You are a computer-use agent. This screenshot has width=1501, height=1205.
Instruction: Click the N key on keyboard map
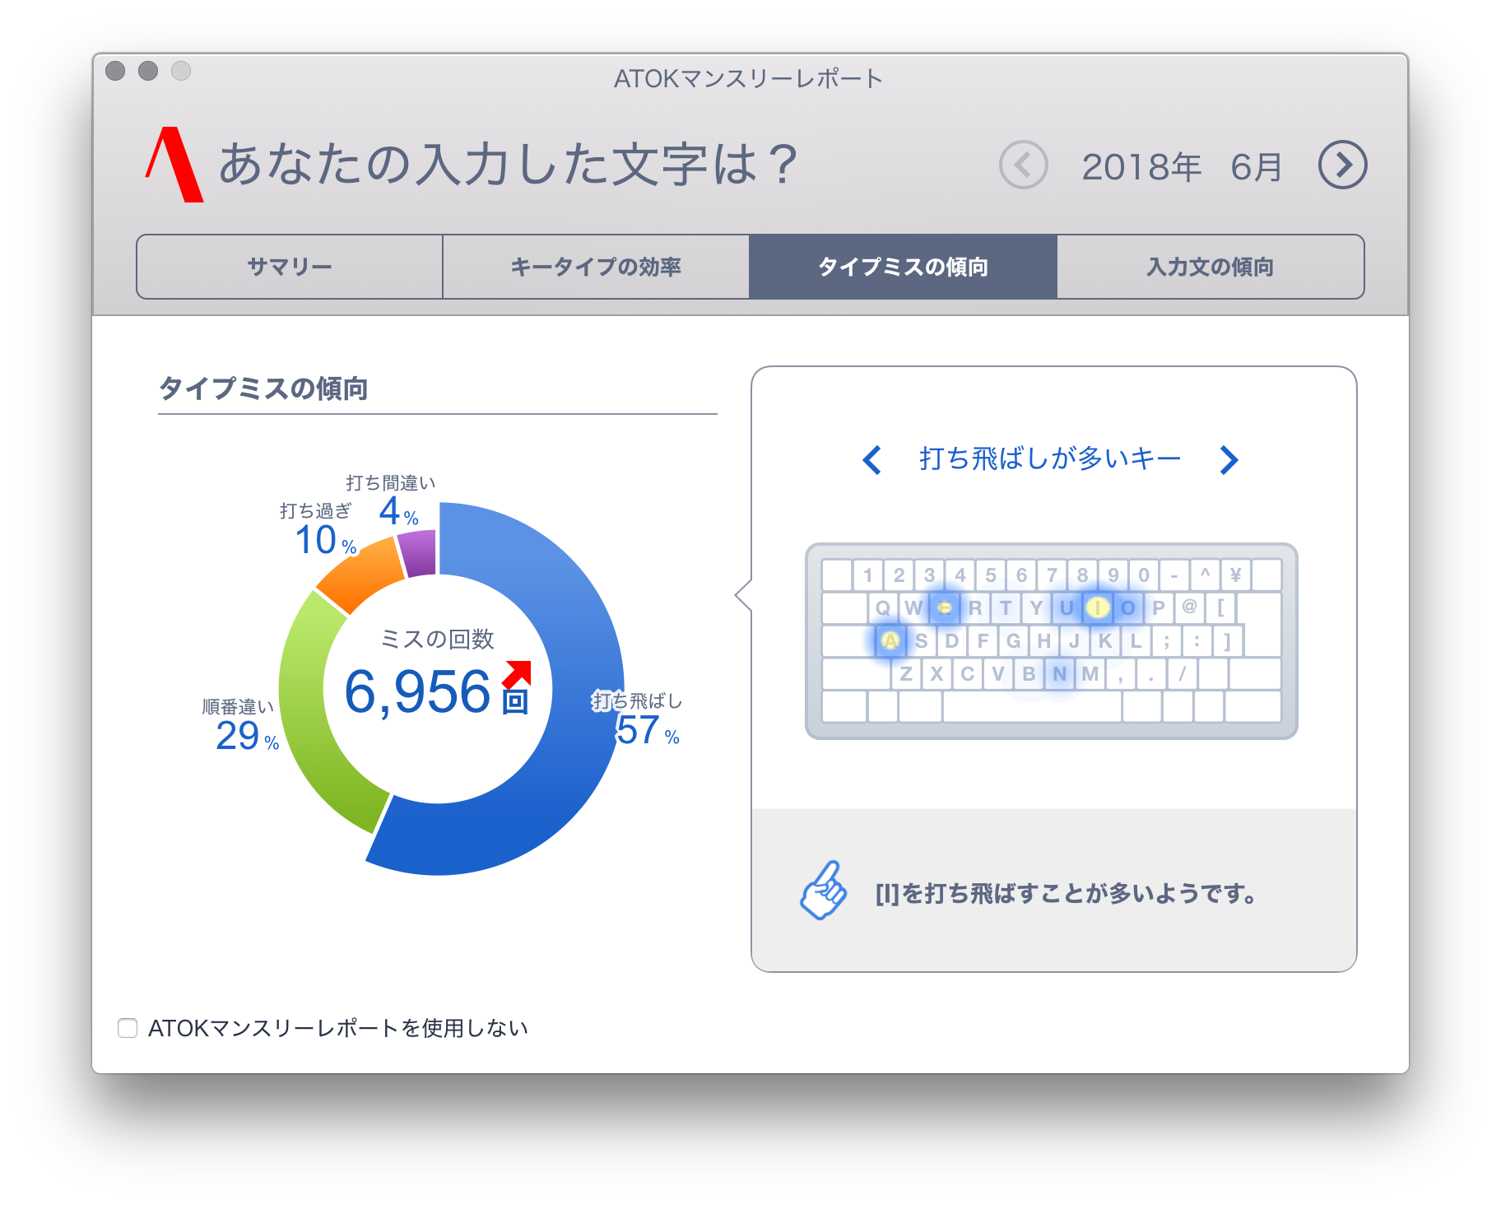(x=1059, y=673)
